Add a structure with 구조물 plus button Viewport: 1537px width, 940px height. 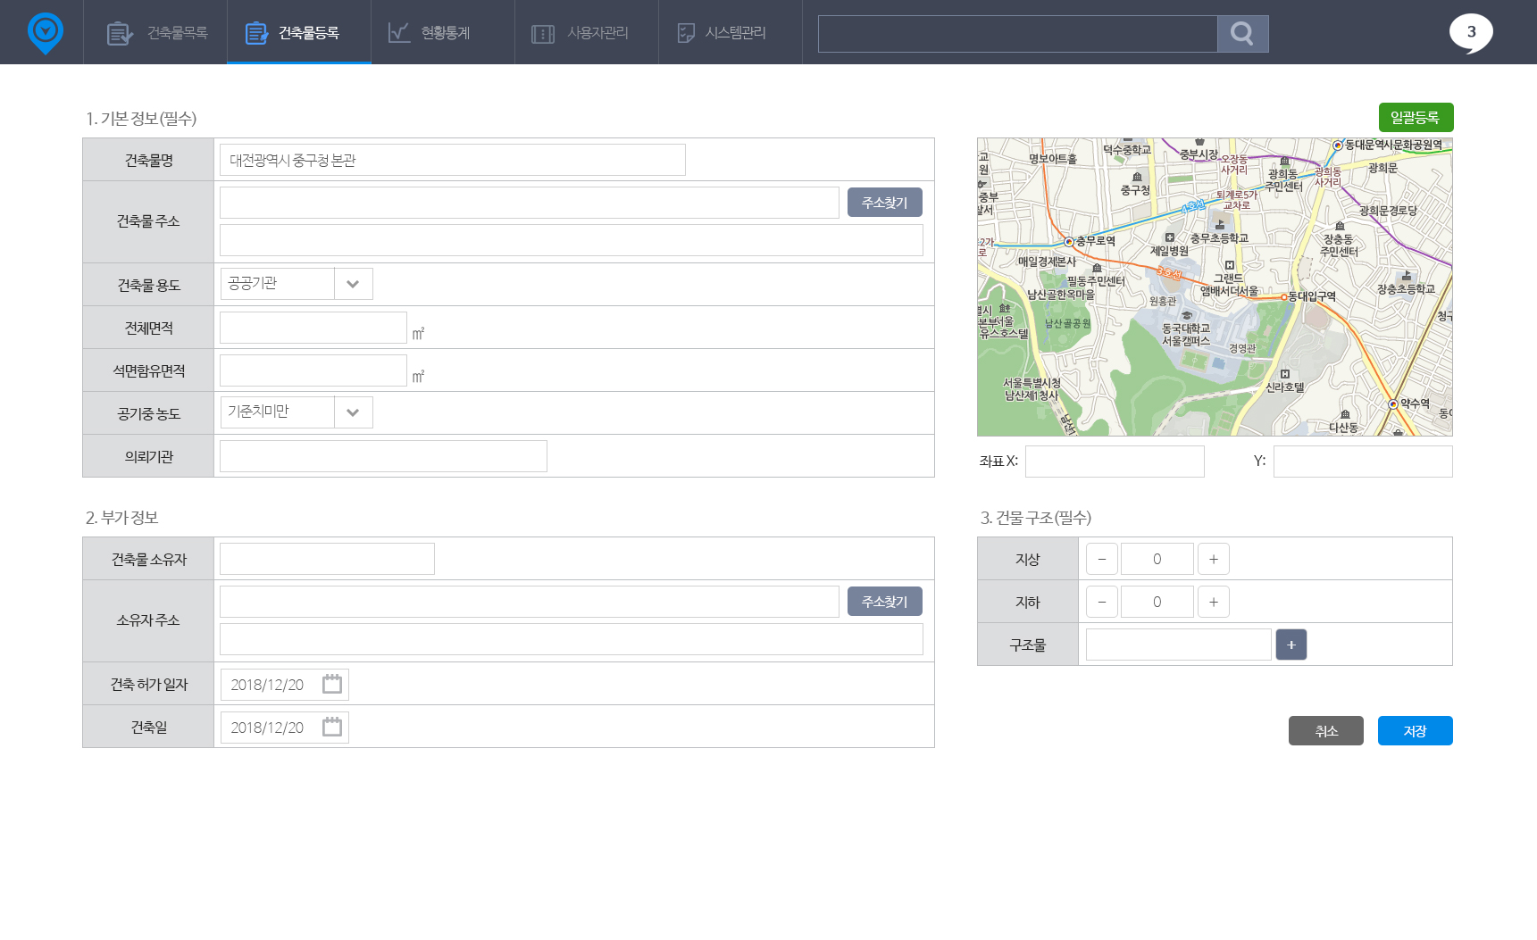tap(1291, 645)
